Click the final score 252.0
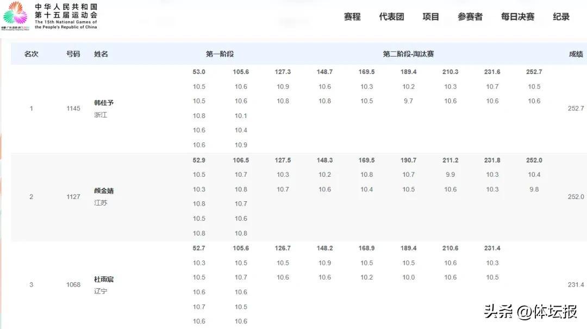587x329 pixels. tap(576, 196)
